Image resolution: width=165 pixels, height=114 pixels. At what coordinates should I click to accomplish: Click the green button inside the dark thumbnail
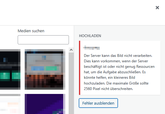click(x=5, y=76)
